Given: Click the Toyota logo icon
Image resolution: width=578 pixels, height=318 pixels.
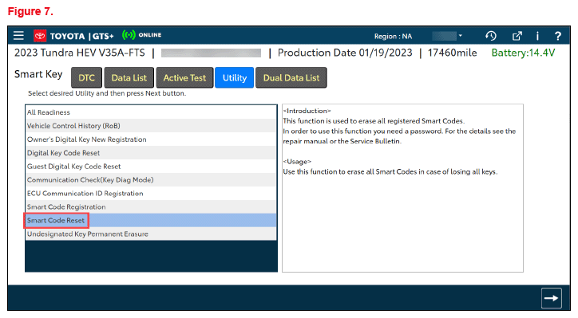Looking at the screenshot, I should point(40,36).
